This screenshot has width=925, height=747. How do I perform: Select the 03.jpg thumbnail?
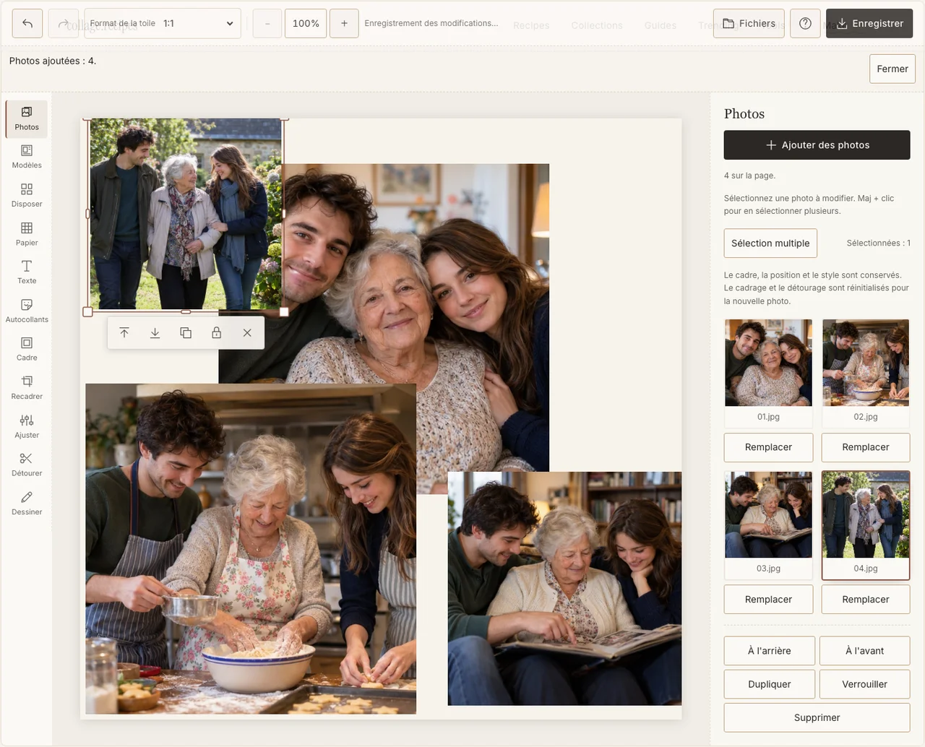pyautogui.click(x=768, y=525)
